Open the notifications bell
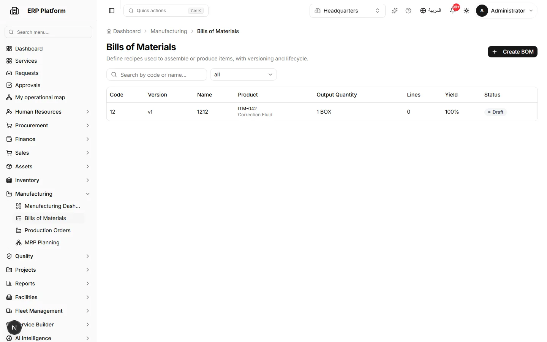The width and height of the screenshot is (547, 342). (x=453, y=11)
